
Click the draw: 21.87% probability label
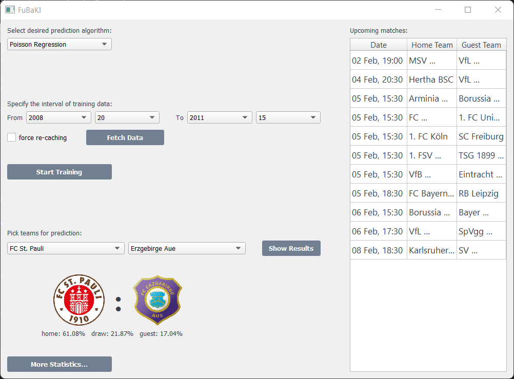(x=112, y=334)
